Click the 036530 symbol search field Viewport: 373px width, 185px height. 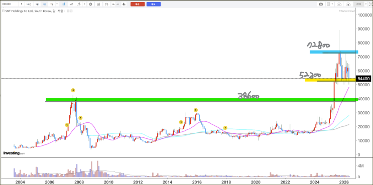point(10,4)
